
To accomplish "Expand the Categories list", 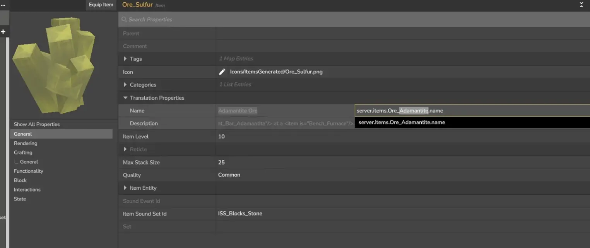I will (125, 85).
